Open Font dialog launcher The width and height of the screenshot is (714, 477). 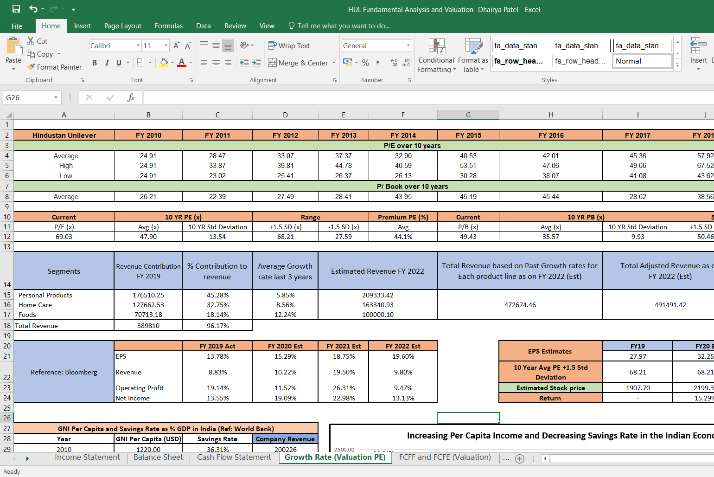pyautogui.click(x=191, y=80)
